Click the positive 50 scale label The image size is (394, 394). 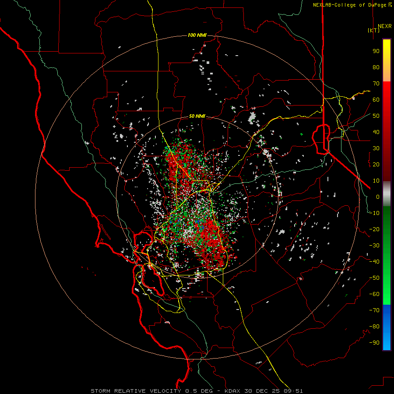coord(376,116)
